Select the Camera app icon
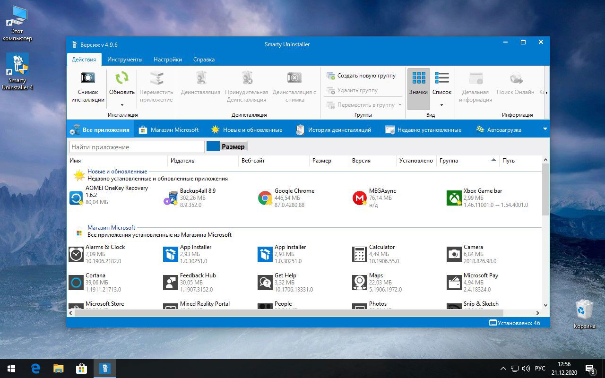Screen dimensions: 605x378 coord(454,254)
